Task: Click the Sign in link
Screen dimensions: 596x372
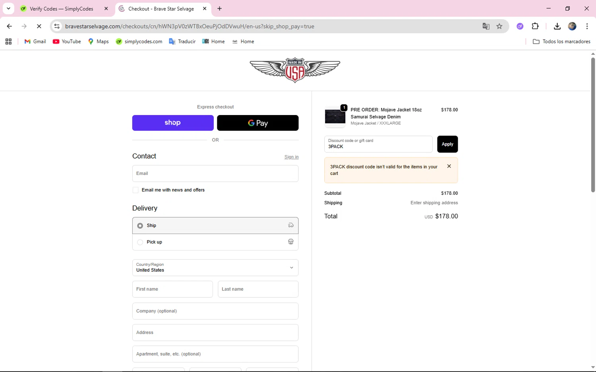Action: (x=291, y=157)
